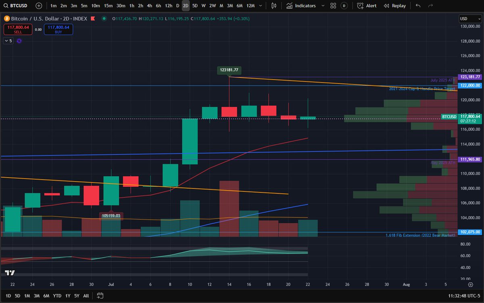
Task: Click the Bitcoin logo beside symbol title
Action: (6, 19)
